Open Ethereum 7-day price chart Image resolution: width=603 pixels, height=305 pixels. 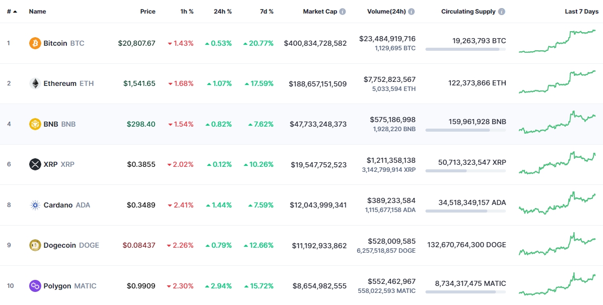(x=557, y=82)
